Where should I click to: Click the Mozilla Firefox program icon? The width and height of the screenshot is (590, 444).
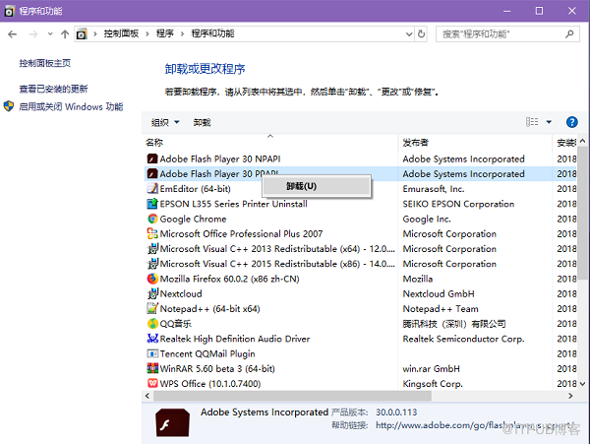click(152, 279)
